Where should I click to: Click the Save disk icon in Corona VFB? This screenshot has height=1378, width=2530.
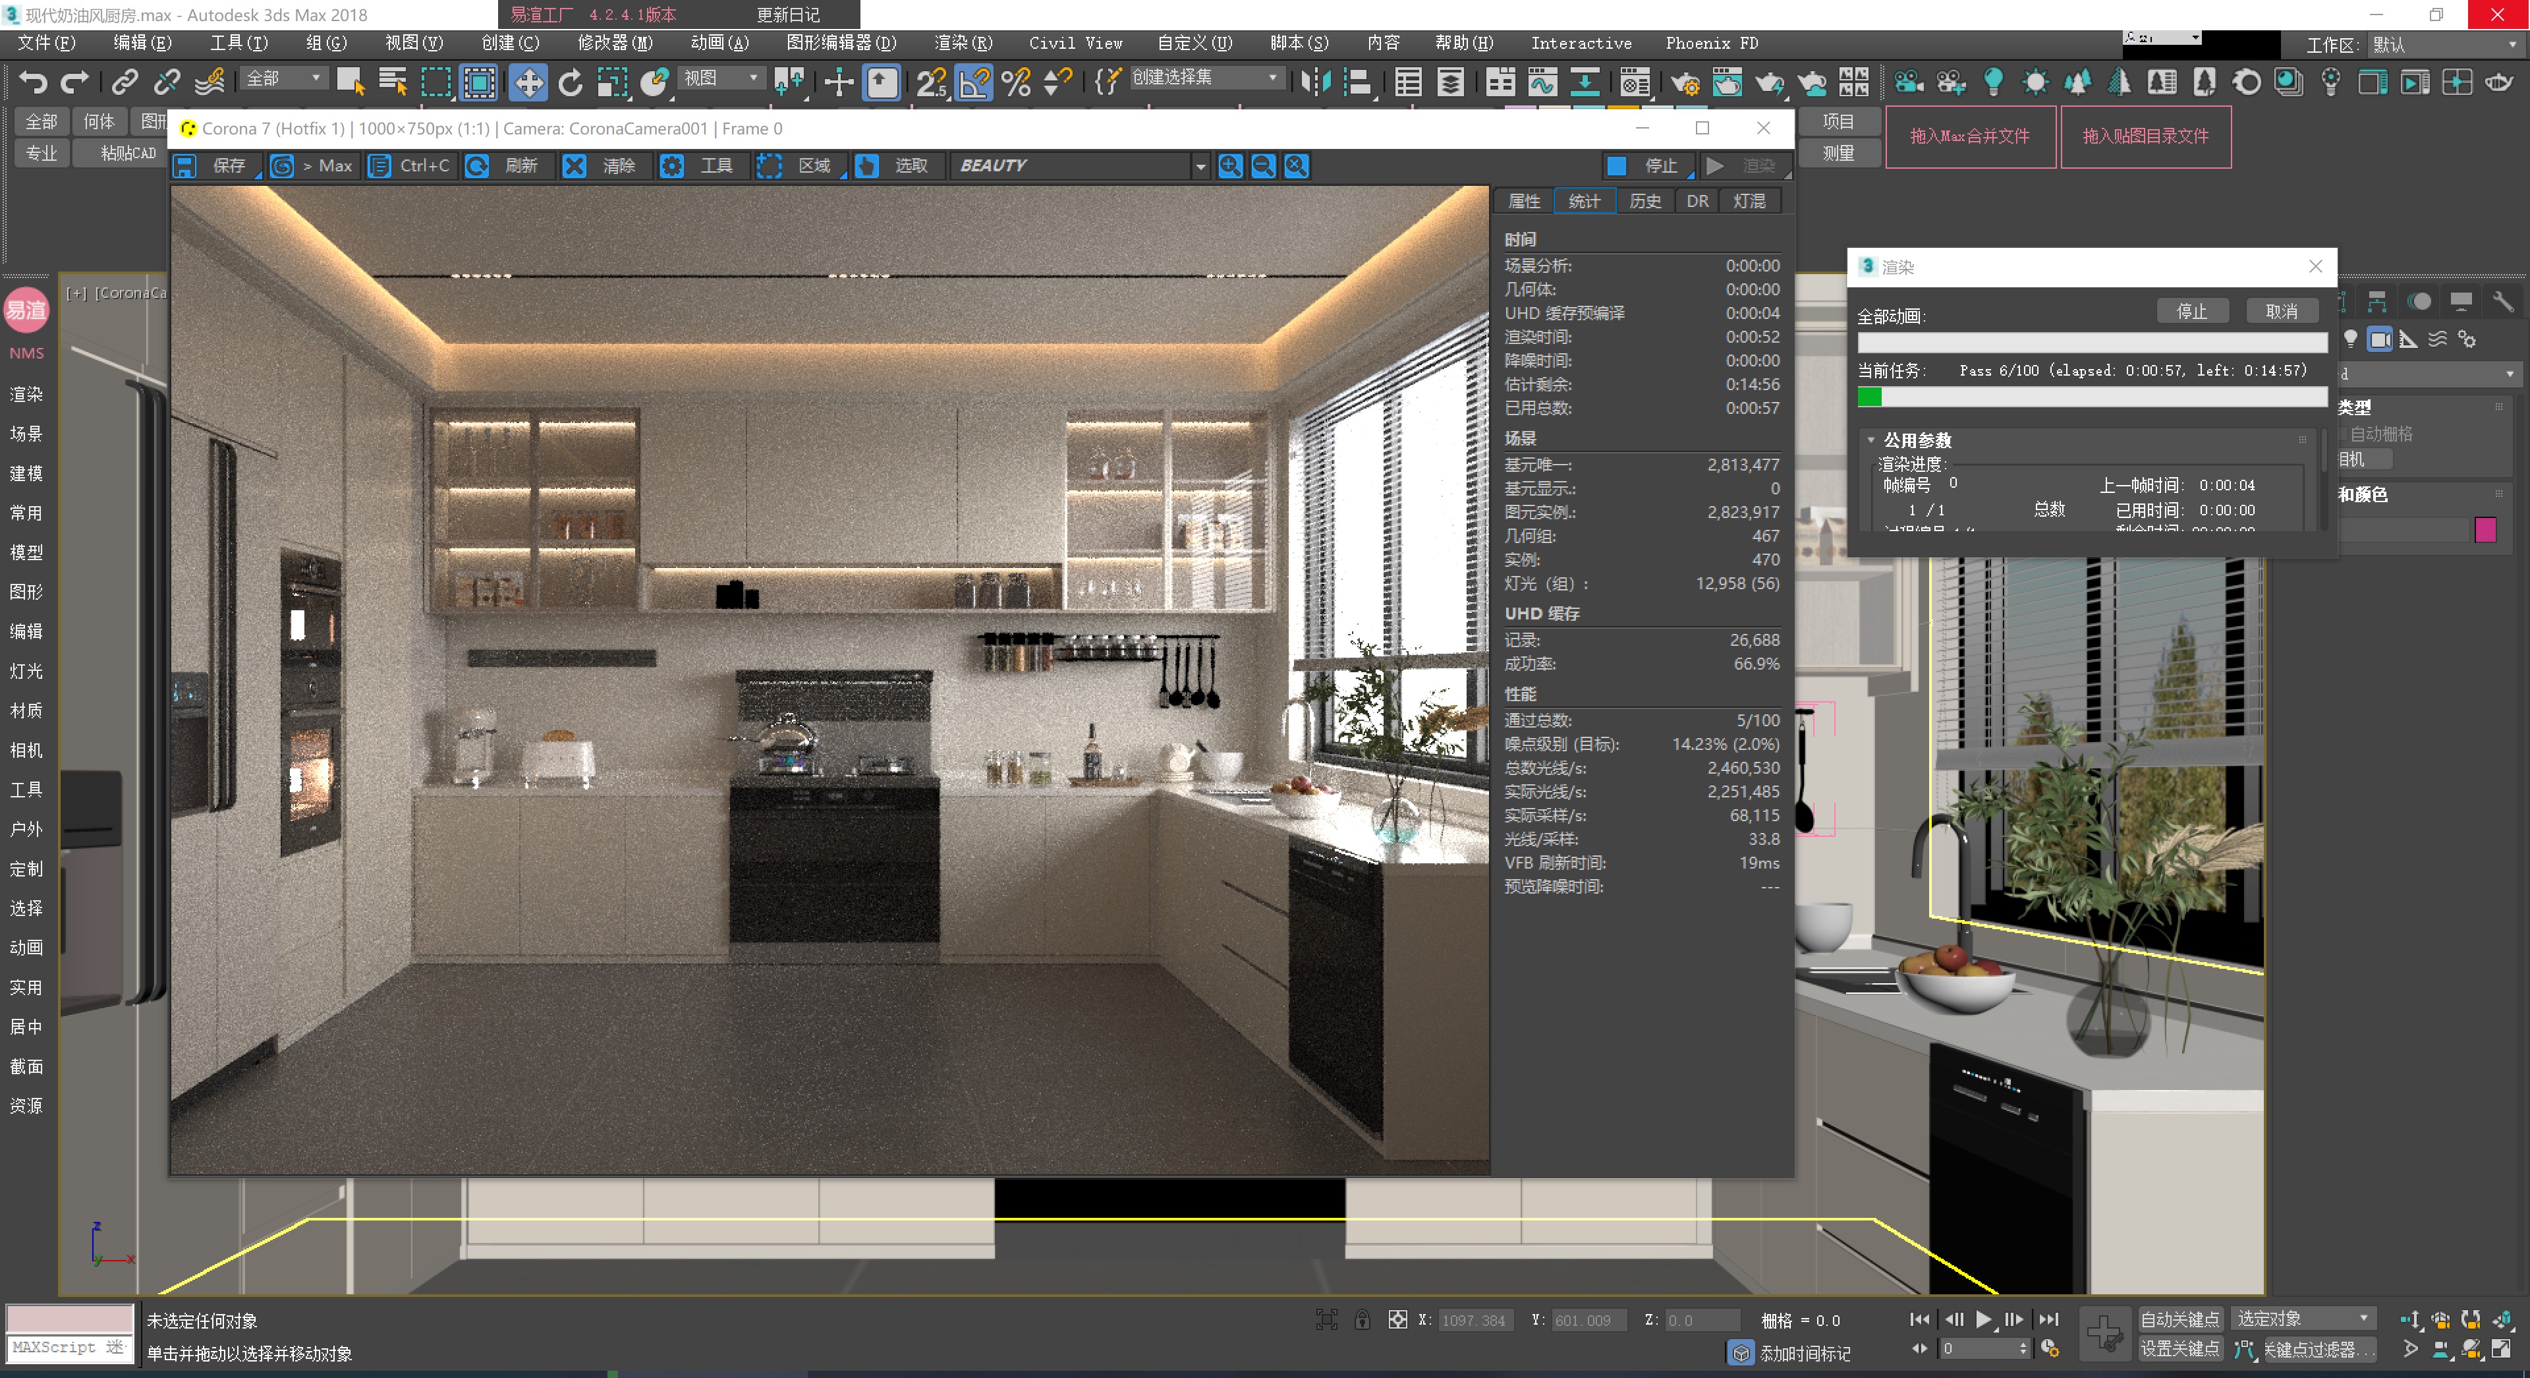(184, 166)
